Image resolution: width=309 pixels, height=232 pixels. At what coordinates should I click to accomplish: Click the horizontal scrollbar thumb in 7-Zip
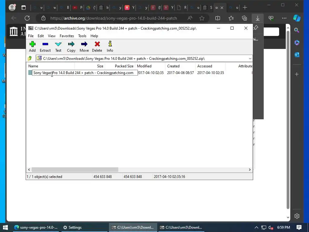[x=75, y=170]
